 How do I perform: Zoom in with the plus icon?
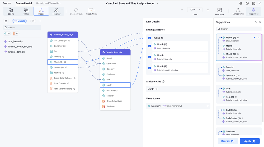pos(208,10)
